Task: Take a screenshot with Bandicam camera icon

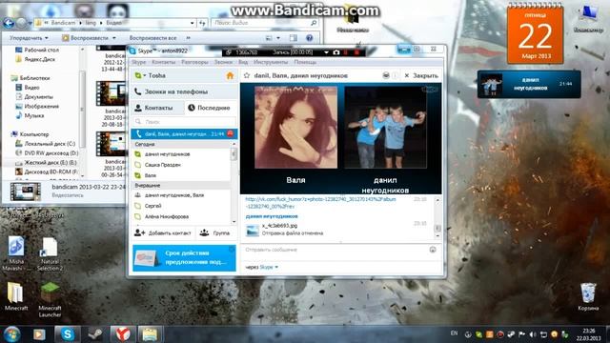Action: pyautogui.click(x=336, y=52)
